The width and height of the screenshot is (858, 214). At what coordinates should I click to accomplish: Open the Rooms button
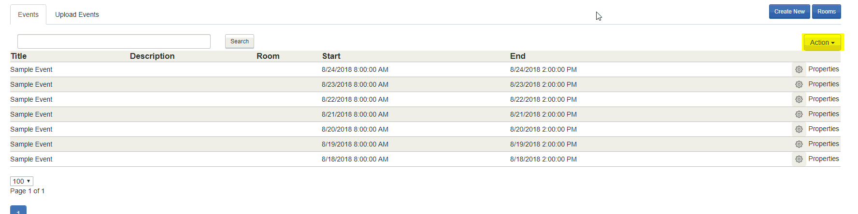click(827, 12)
